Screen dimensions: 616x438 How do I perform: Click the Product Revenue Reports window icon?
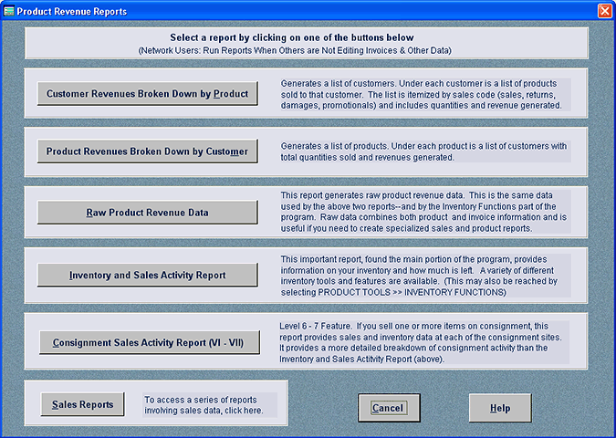point(9,10)
